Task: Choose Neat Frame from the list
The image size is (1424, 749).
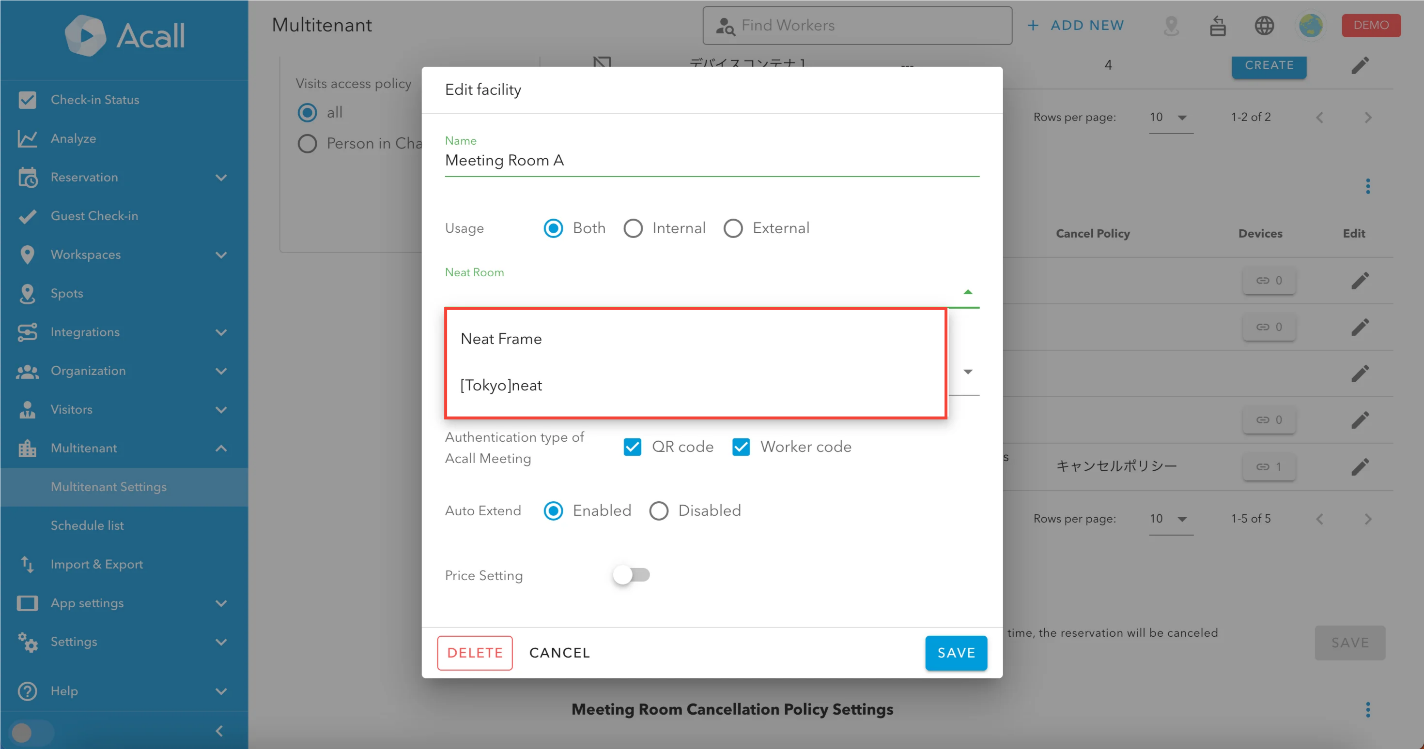Action: pos(501,339)
